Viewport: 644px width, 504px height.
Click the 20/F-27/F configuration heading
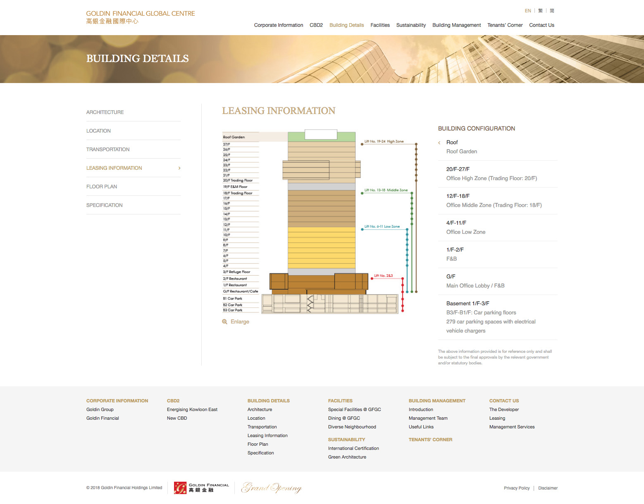[x=458, y=169]
